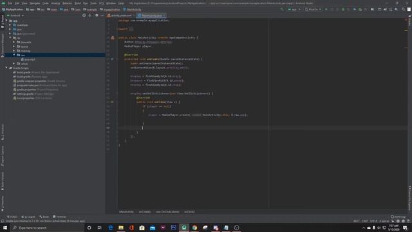The image size is (412, 232).
Task: Open Microsoft Edge from the taskbar
Action: coord(111,227)
